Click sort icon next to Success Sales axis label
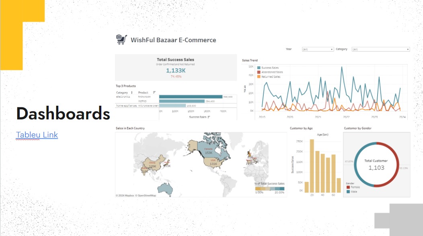The width and height of the screenshot is (423, 236). (x=209, y=117)
